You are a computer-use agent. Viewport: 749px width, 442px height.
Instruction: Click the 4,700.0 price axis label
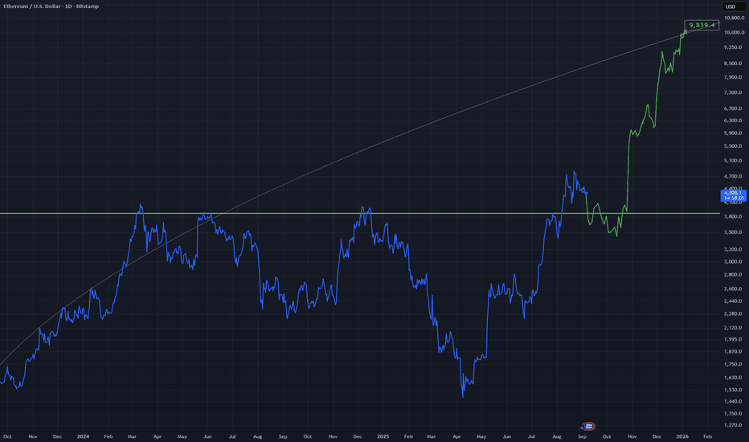(733, 176)
